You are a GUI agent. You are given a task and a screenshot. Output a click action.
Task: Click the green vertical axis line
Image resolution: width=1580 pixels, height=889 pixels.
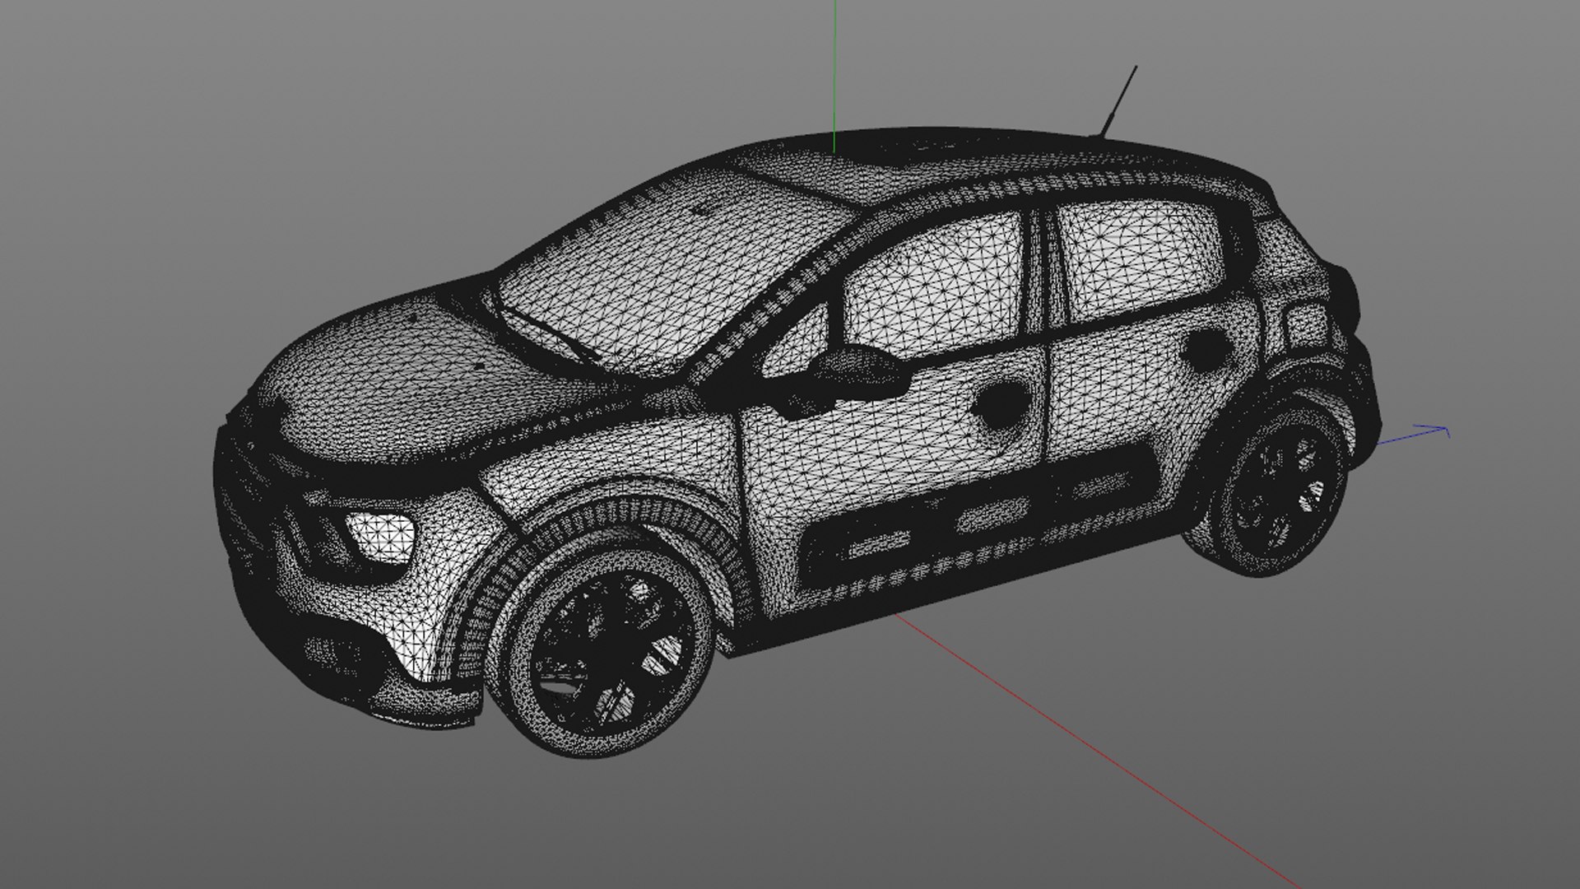[x=835, y=76]
